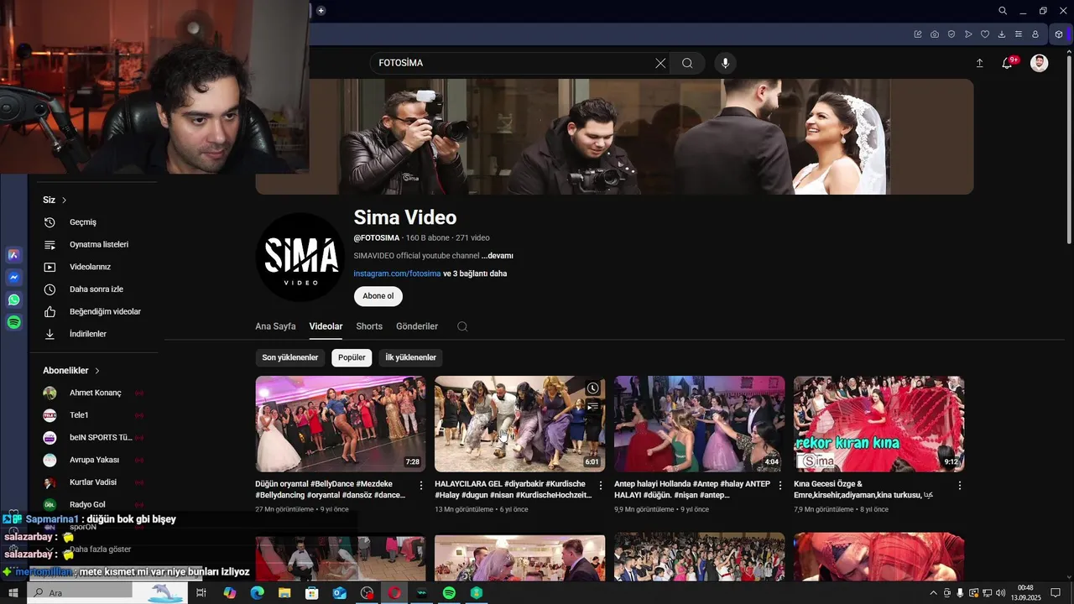Image resolution: width=1074 pixels, height=604 pixels.
Task: Click the Sima Video channel logo
Action: point(300,257)
